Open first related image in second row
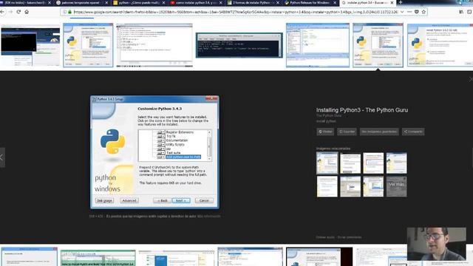Image resolution: width=473 pixels, height=266 pixels. pyautogui.click(x=327, y=187)
